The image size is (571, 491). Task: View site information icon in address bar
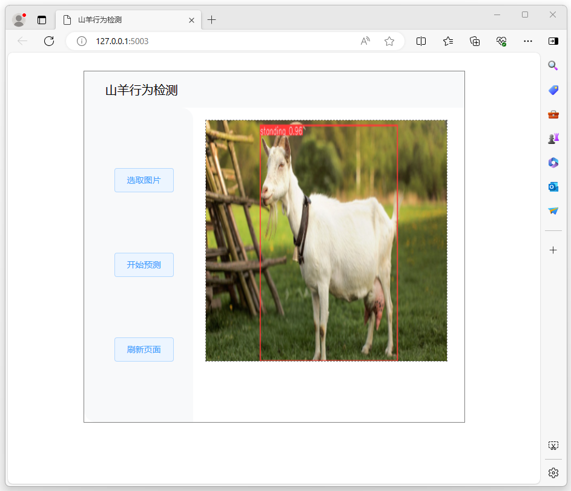point(82,41)
